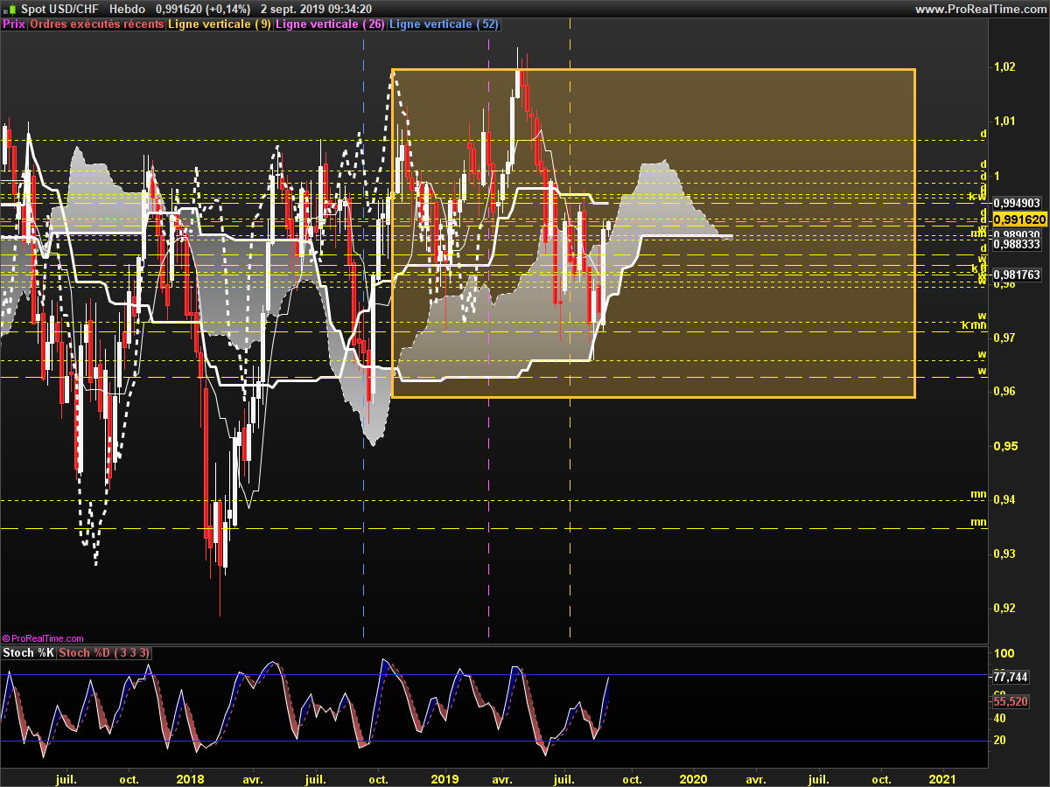
Task: Open the Ligne verticale (9) label
Action: coord(220,24)
